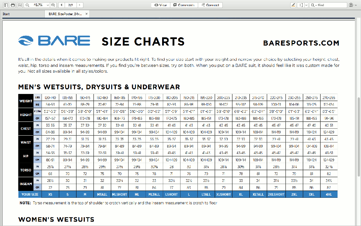361x226 pixels.
Task: Go to the previous page arrow
Action: [x=61, y=5]
